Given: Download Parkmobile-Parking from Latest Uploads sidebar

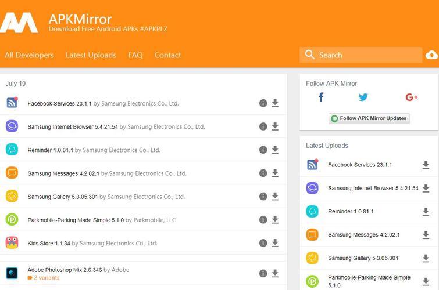Looking at the screenshot, I should 426,282.
